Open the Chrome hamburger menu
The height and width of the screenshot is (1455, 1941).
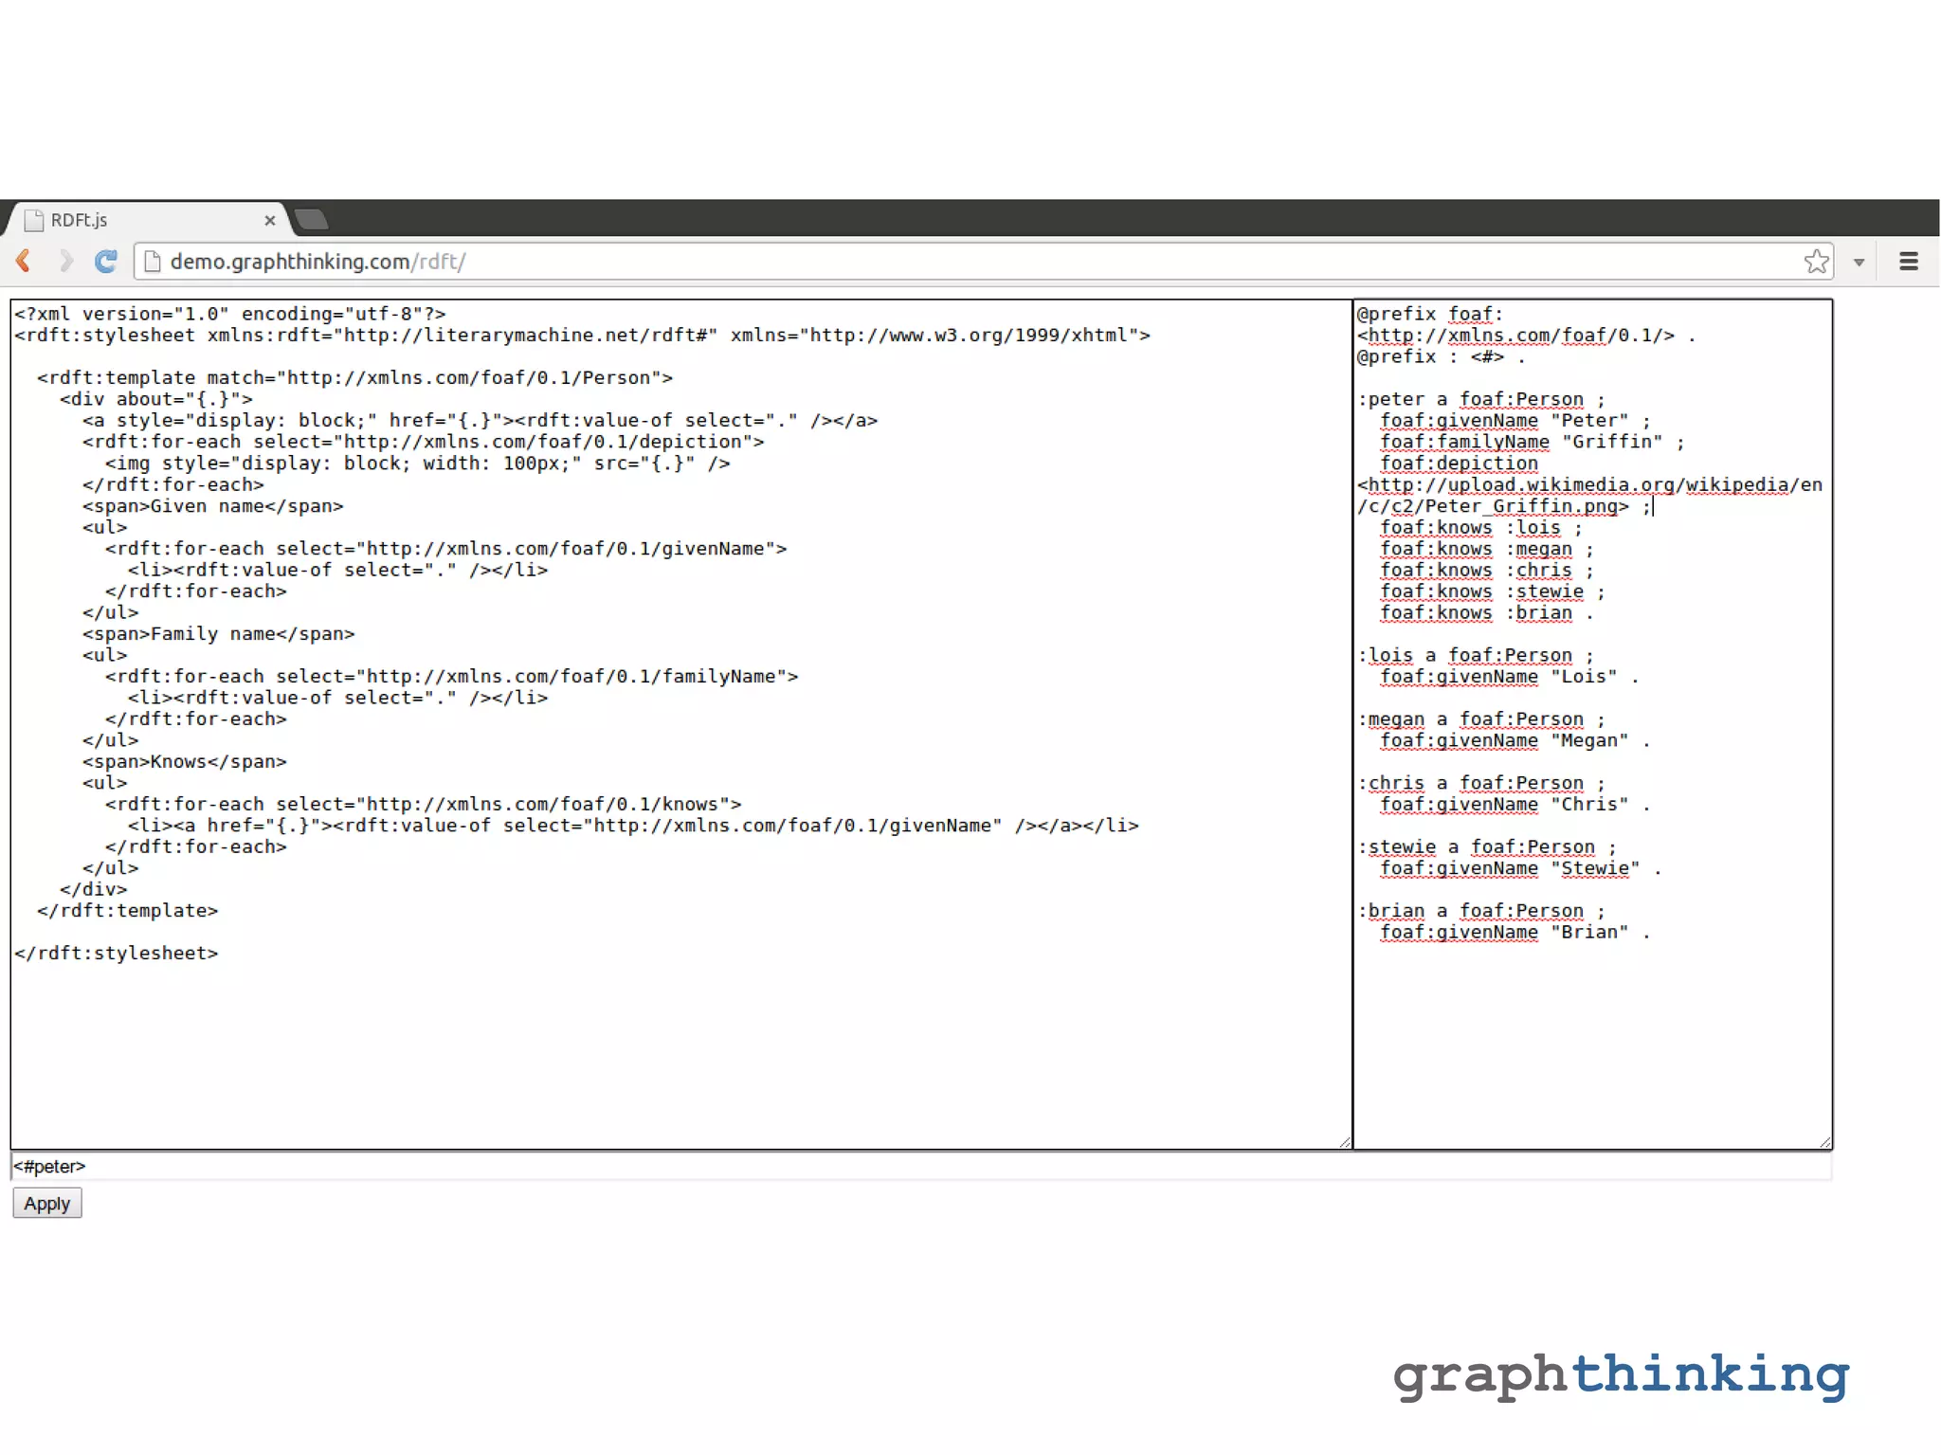(x=1909, y=262)
